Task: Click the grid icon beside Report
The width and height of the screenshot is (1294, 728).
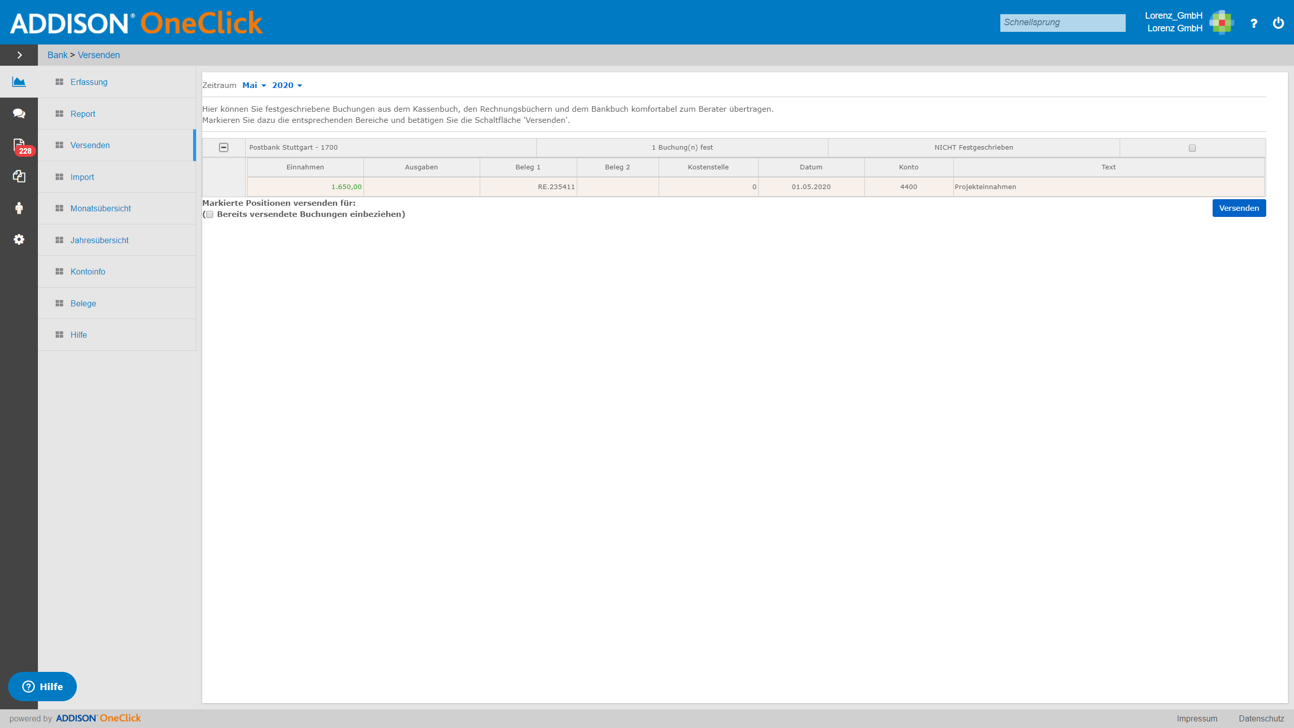Action: pyautogui.click(x=59, y=114)
